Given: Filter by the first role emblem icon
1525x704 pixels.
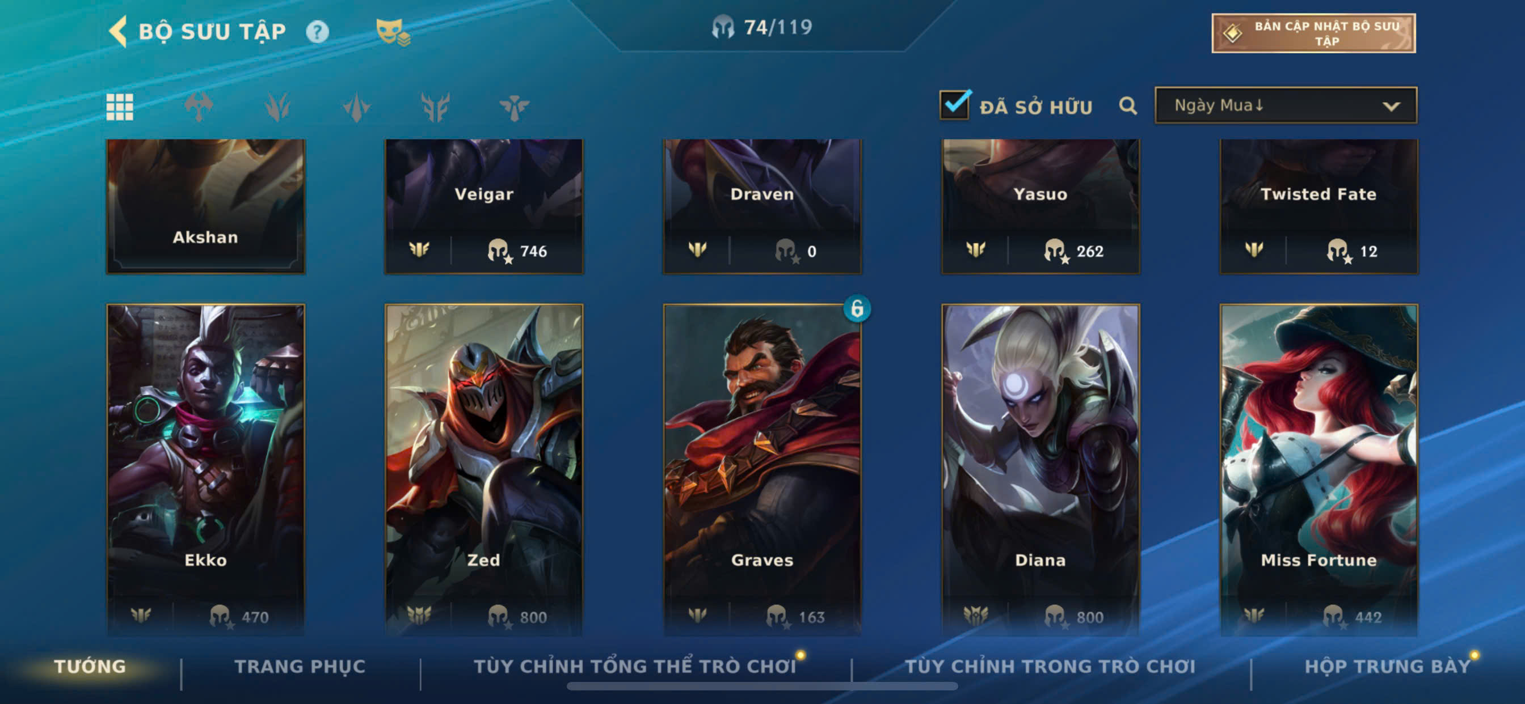Looking at the screenshot, I should [199, 107].
